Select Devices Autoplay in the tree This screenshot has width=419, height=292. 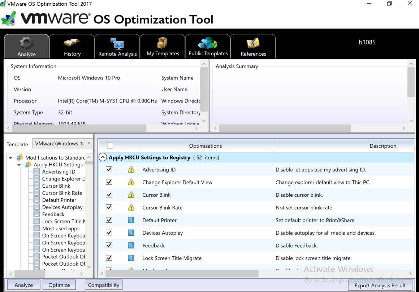62,207
